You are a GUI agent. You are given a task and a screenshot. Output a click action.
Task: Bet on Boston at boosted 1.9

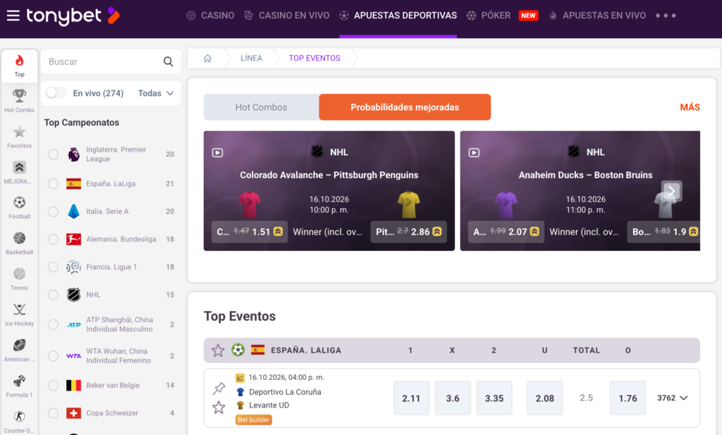coord(663,231)
